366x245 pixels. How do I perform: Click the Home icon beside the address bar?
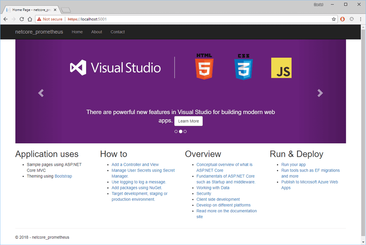pyautogui.click(x=30, y=19)
